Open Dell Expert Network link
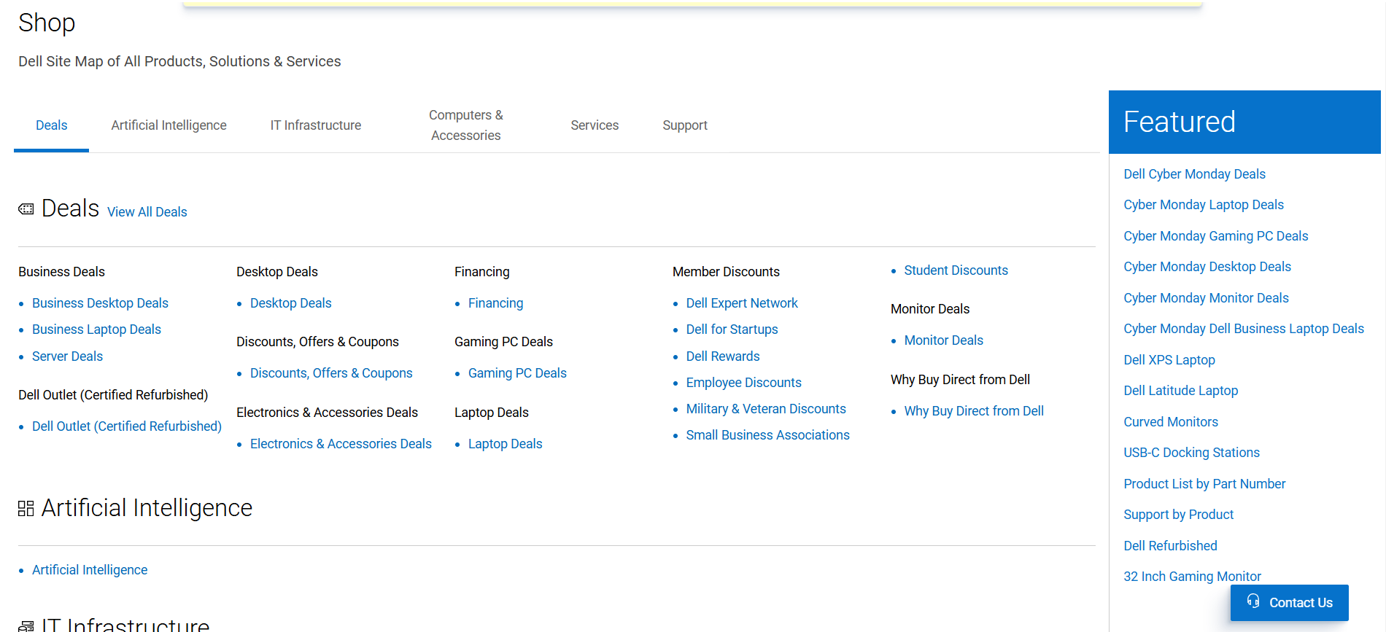 (742, 303)
